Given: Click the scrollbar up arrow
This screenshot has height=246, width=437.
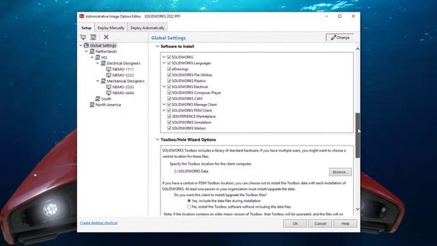Looking at the screenshot, I should (358, 49).
